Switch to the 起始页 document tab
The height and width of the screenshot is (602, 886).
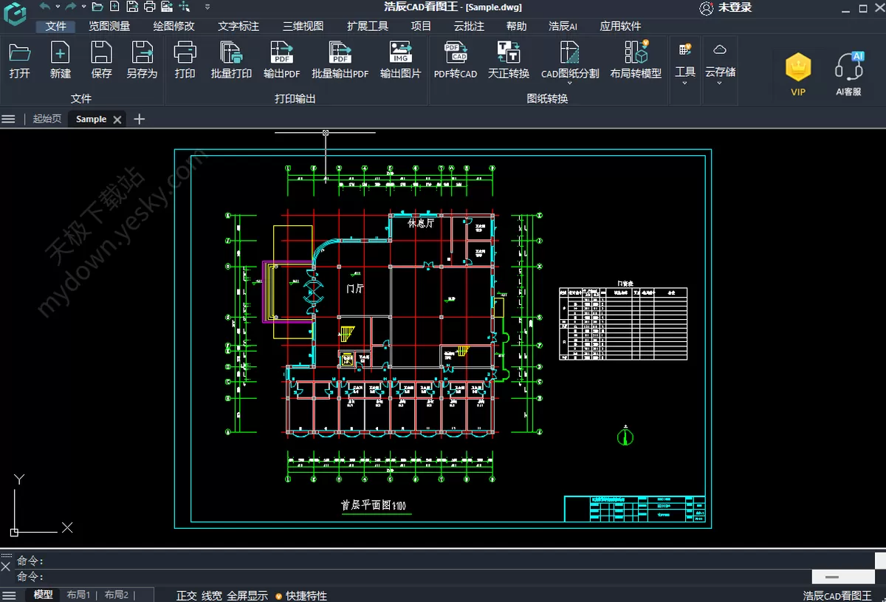point(47,119)
